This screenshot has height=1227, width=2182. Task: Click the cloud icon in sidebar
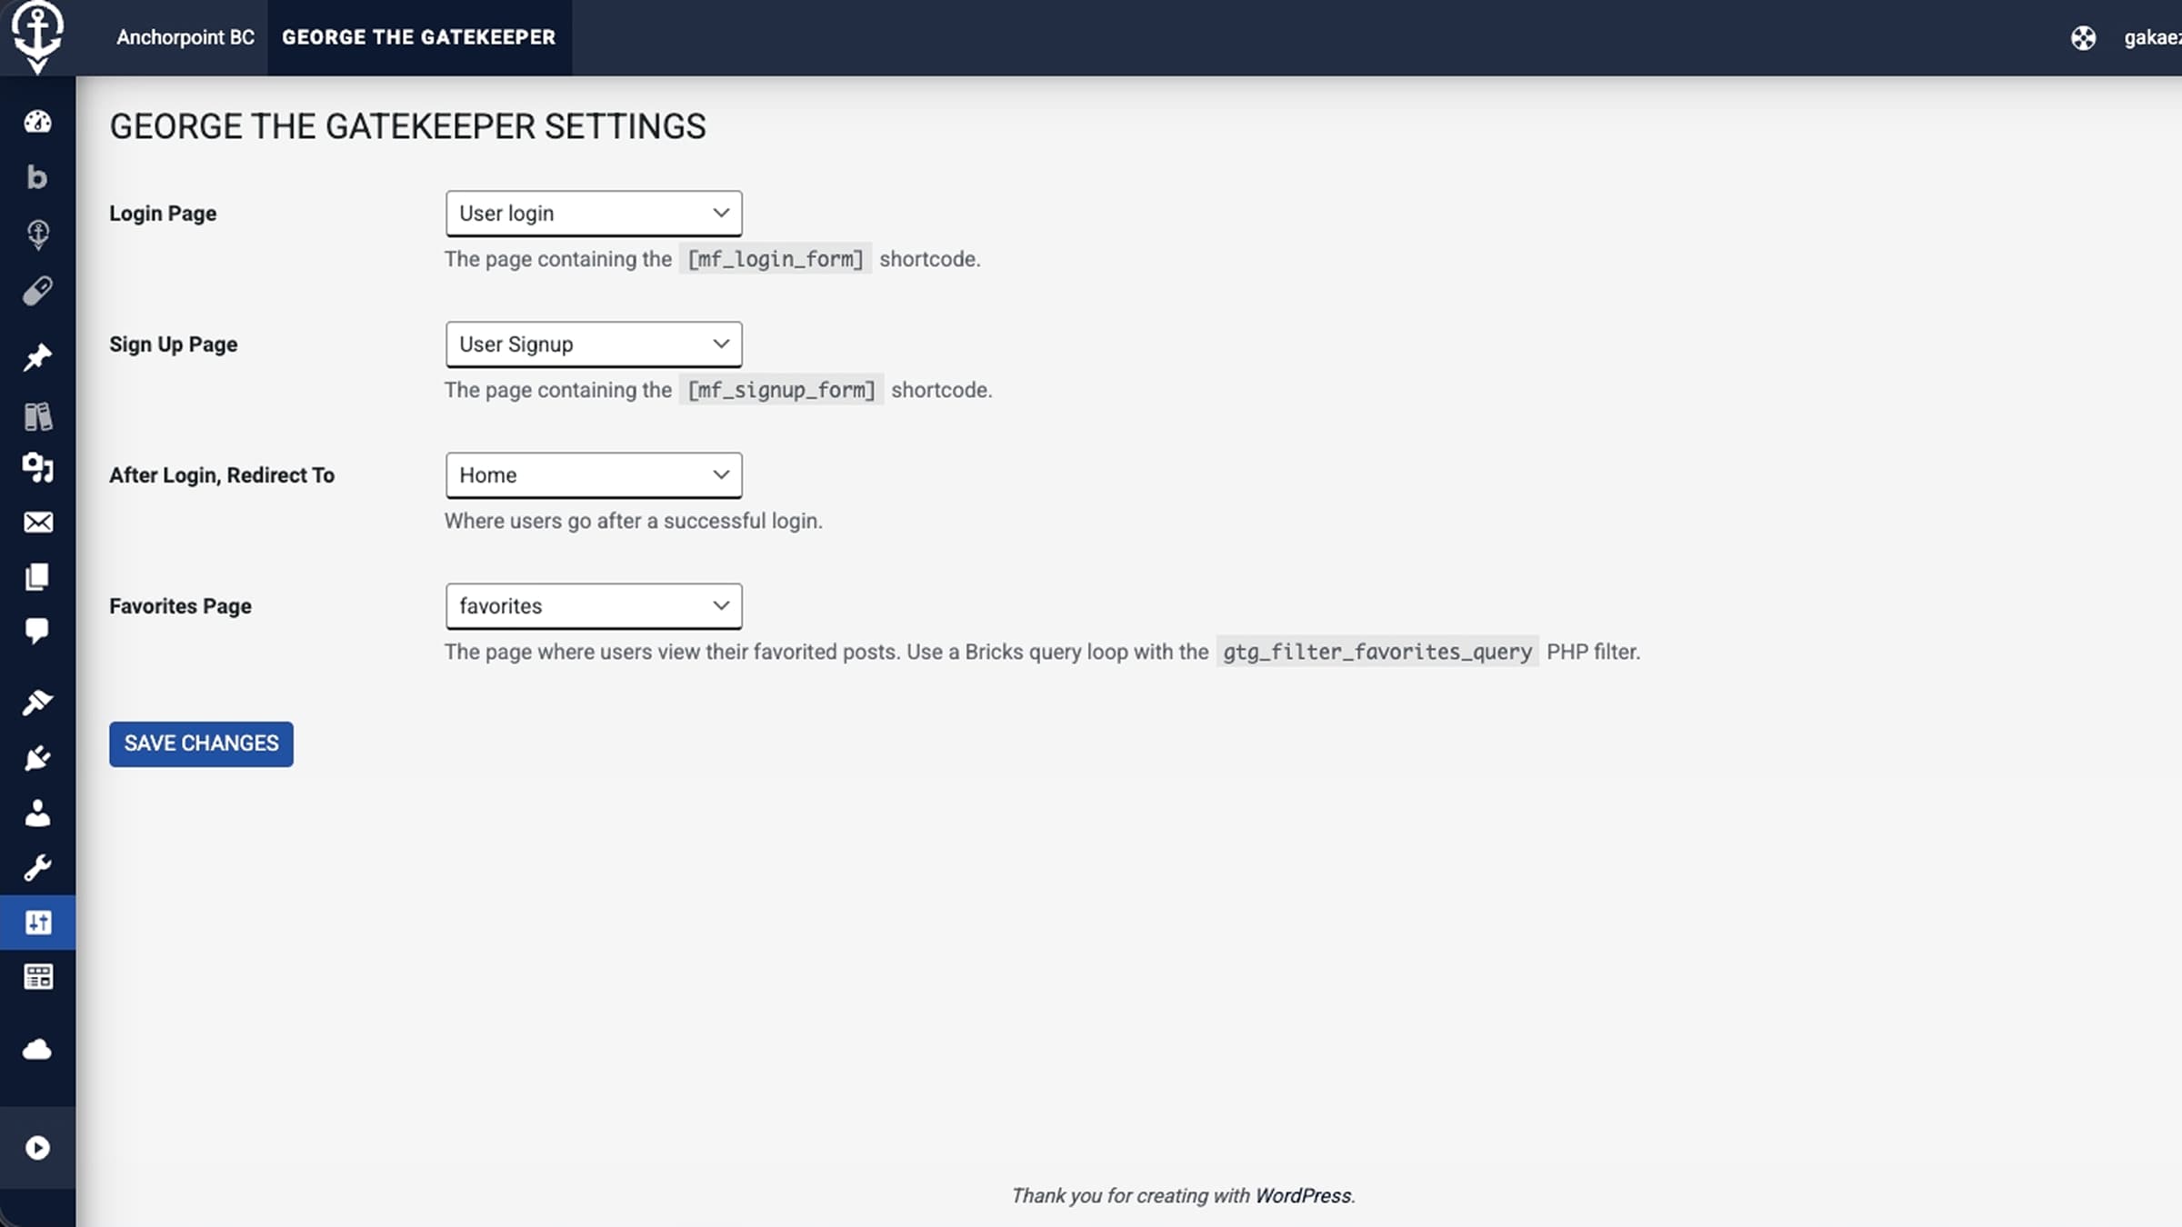click(x=37, y=1050)
